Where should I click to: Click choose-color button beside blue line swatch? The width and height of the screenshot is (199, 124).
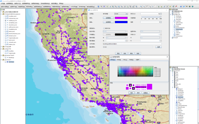click(x=108, y=22)
